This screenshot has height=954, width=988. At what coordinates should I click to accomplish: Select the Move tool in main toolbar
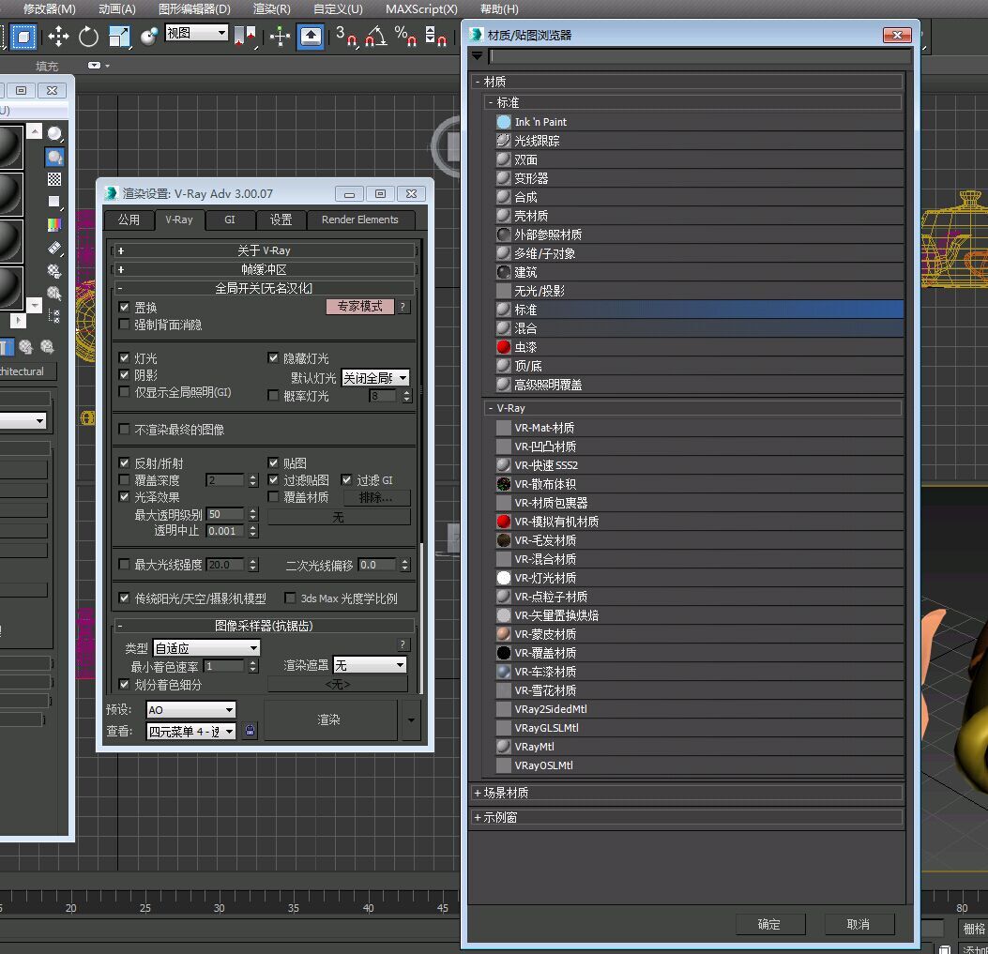pyautogui.click(x=58, y=37)
